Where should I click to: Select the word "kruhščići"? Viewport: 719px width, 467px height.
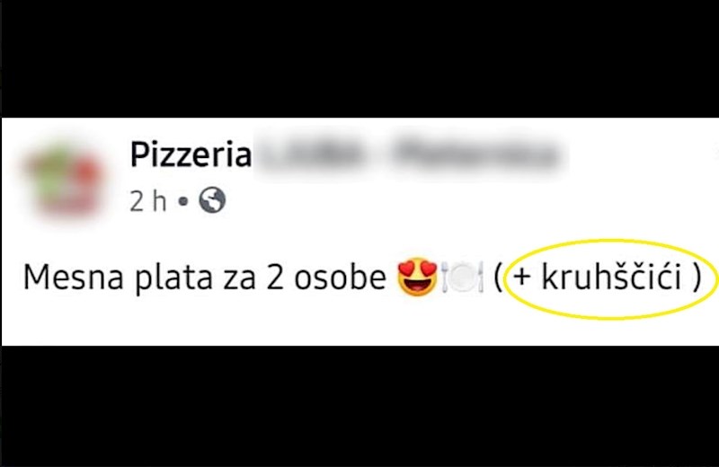click(x=611, y=277)
